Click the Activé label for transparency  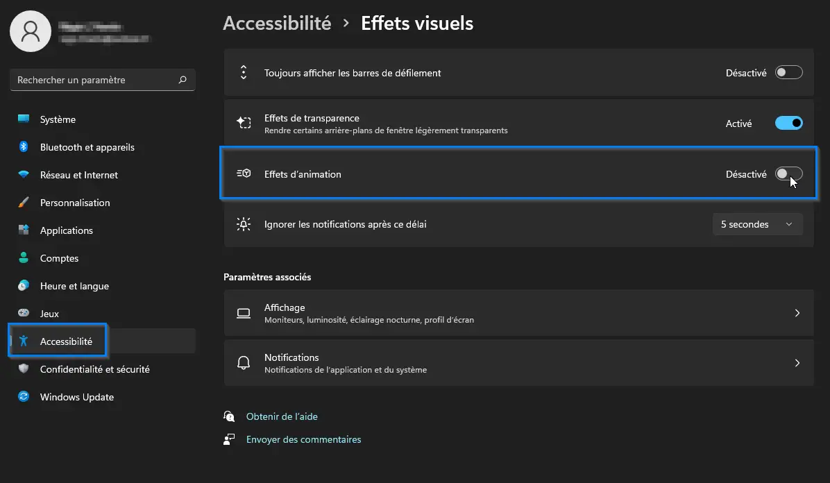[x=738, y=124]
